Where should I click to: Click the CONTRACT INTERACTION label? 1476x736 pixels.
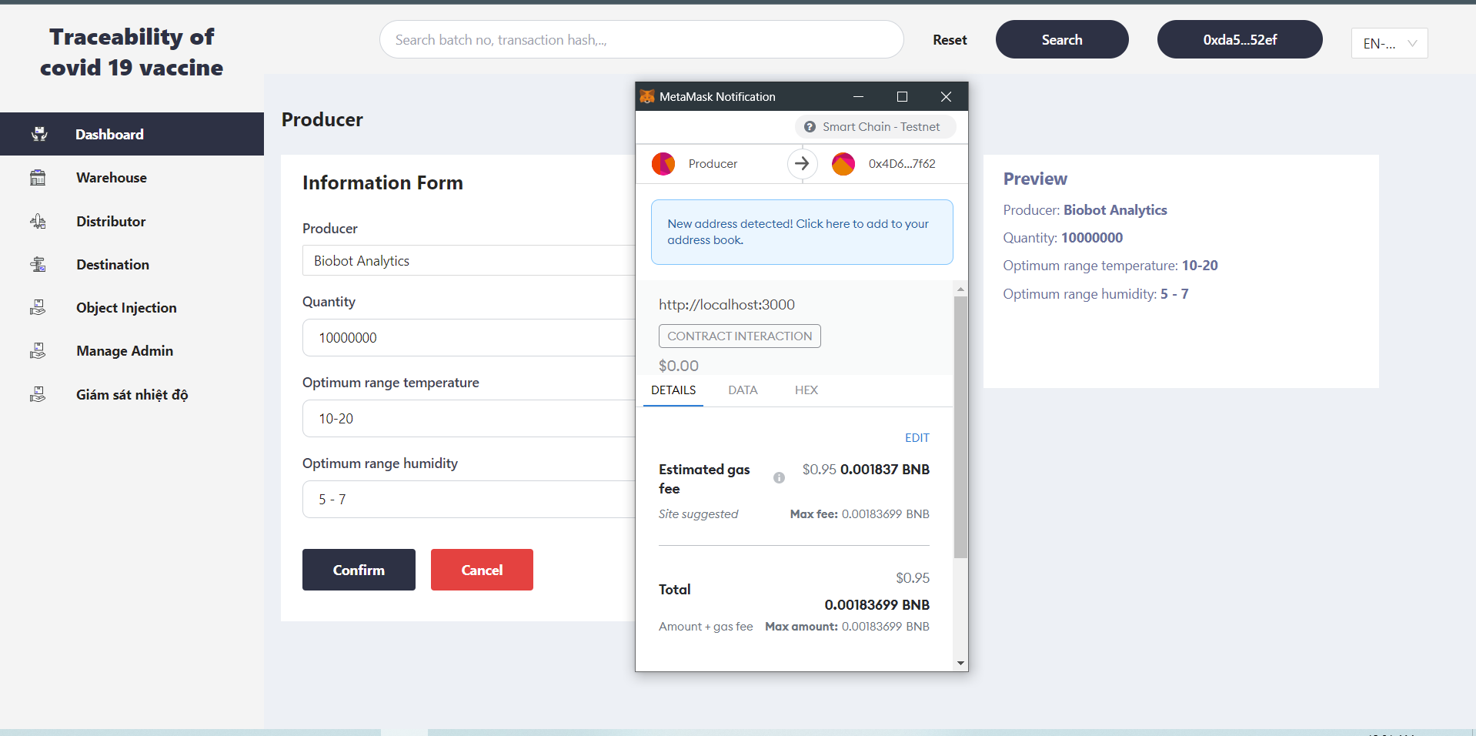740,336
